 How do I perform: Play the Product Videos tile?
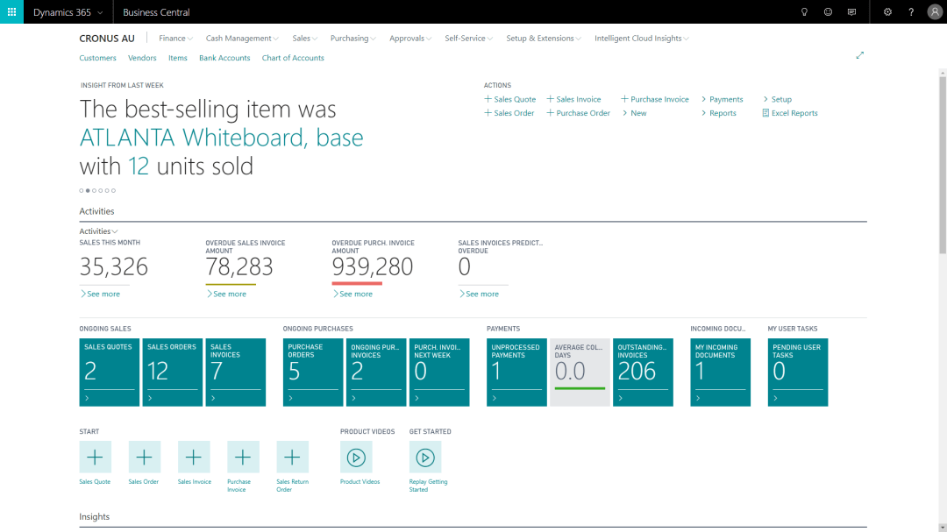(356, 458)
